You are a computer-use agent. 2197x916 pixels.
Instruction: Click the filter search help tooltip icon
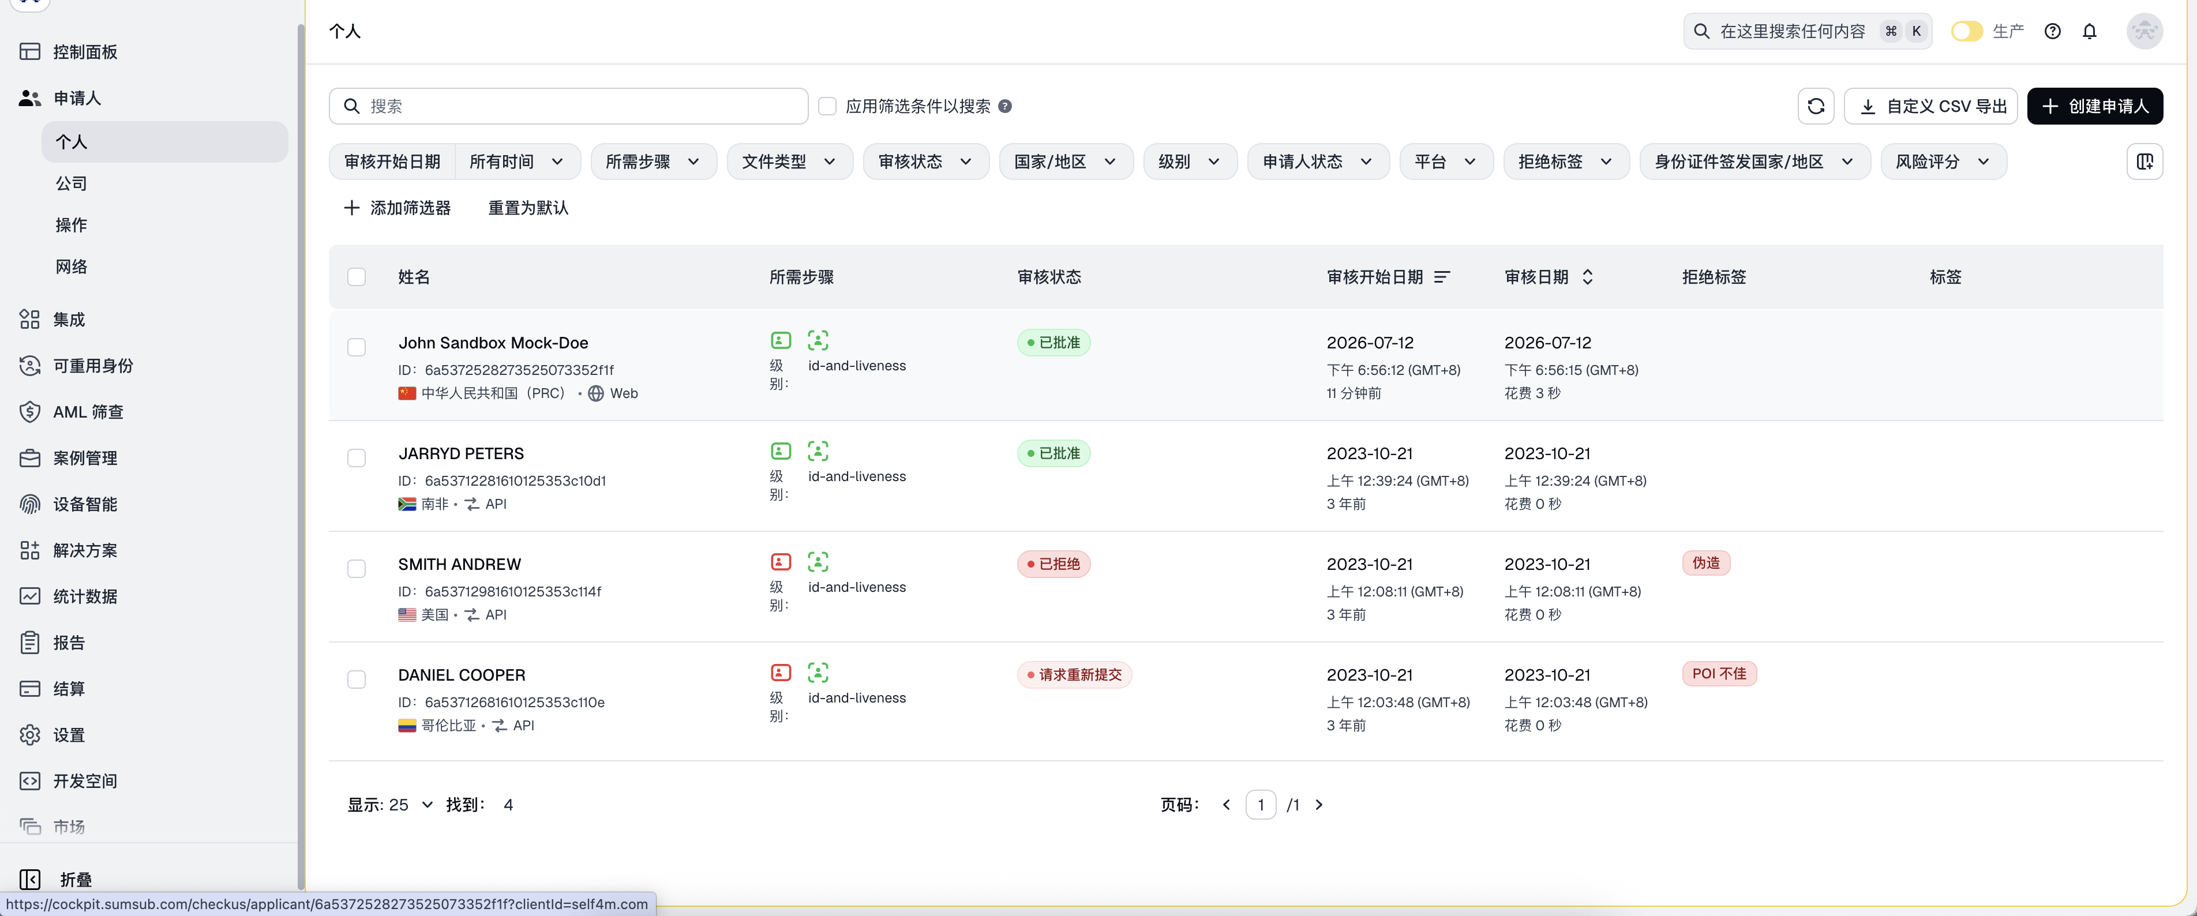(1004, 107)
